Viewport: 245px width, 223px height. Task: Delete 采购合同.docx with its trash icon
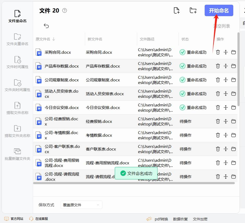tap(218, 52)
